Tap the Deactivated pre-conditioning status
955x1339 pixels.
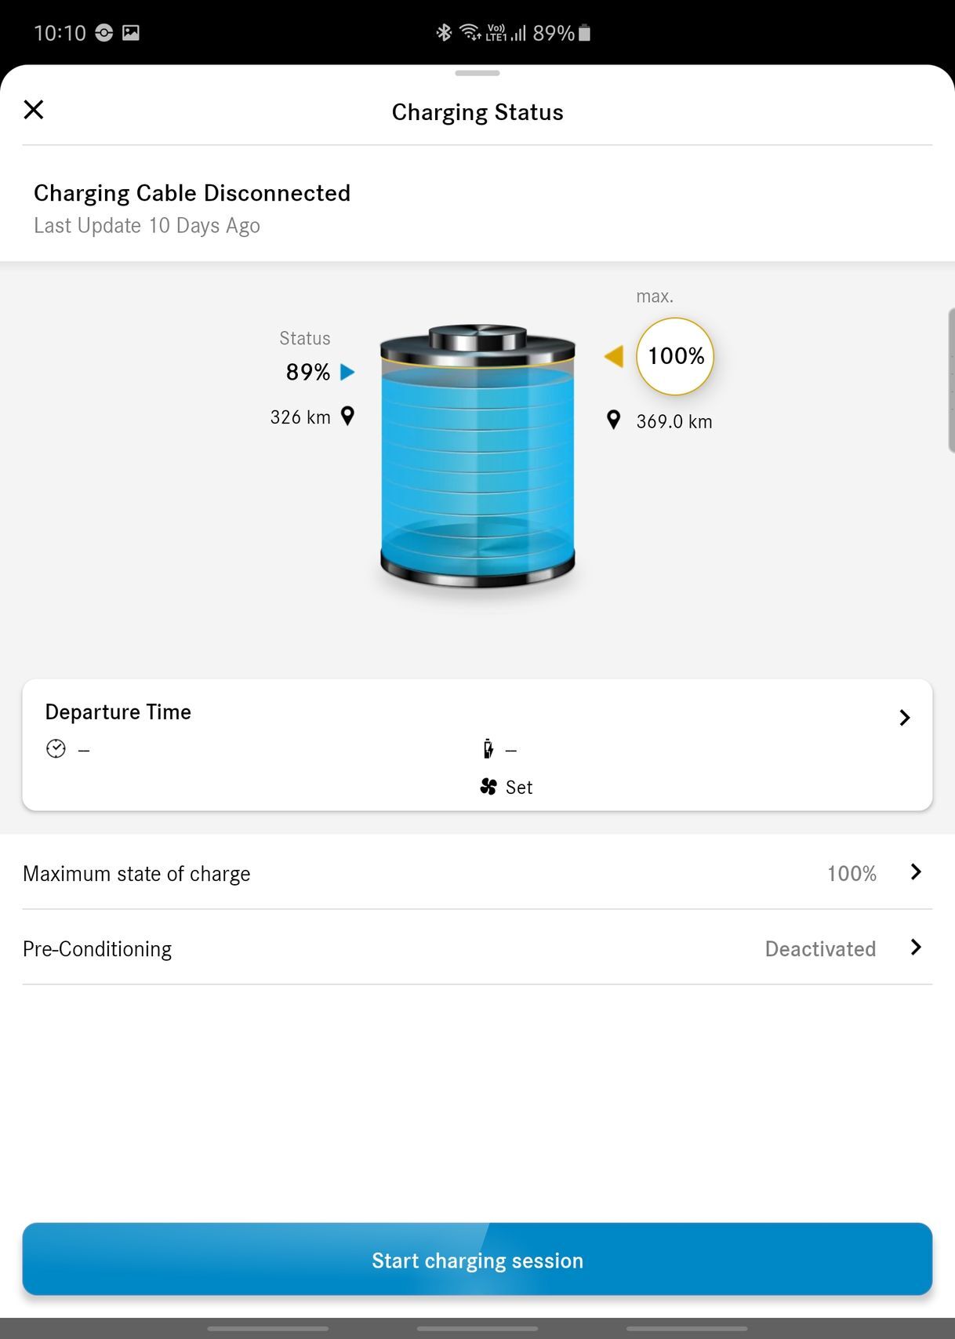click(819, 949)
